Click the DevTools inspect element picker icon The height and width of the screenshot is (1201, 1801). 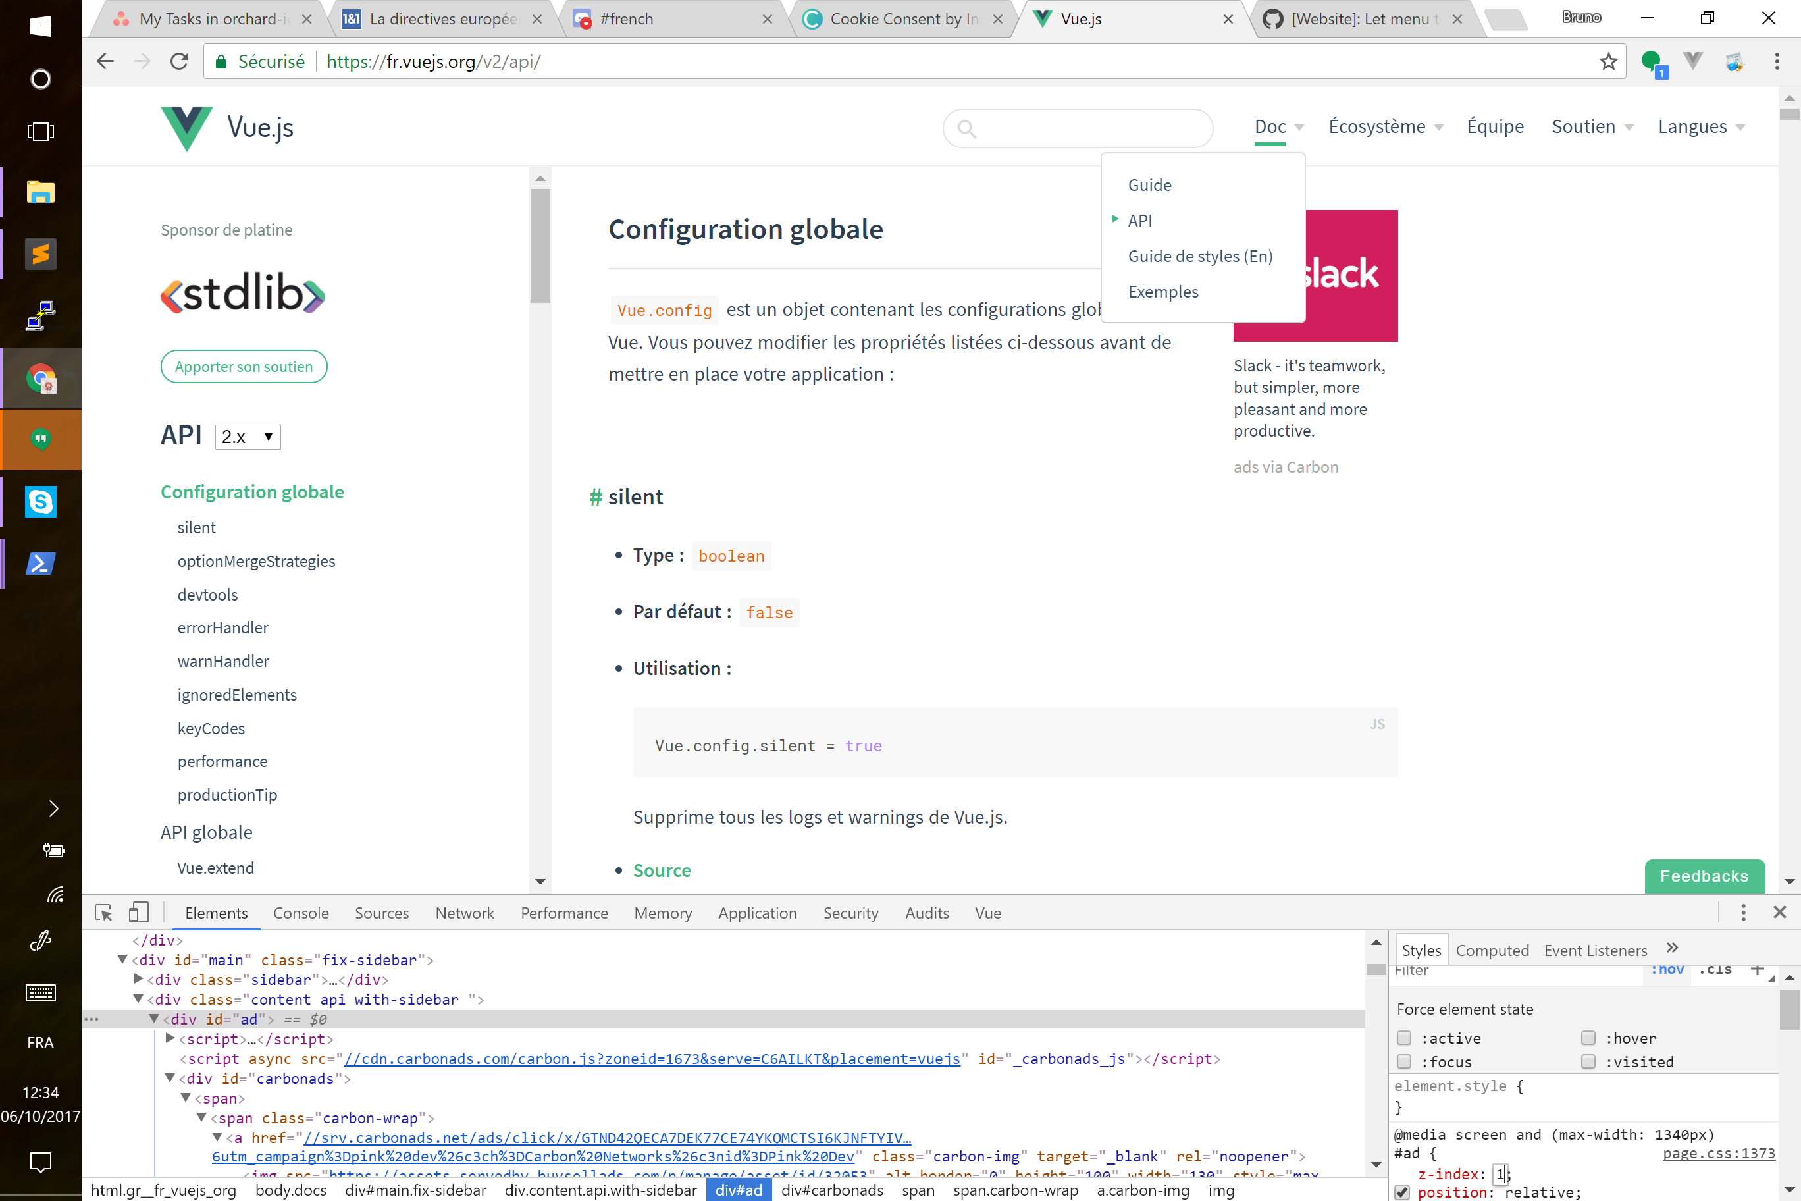pos(103,913)
